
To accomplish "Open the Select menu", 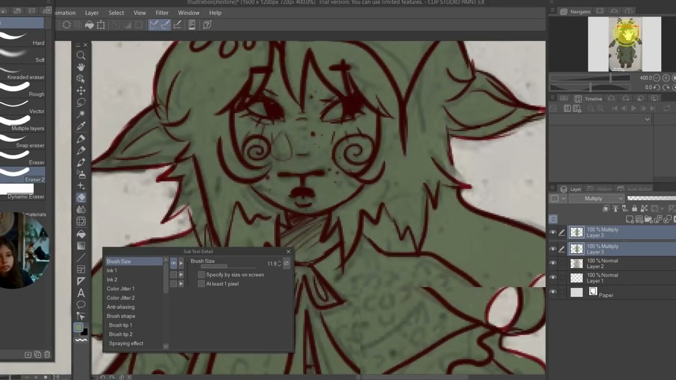I will tap(116, 13).
